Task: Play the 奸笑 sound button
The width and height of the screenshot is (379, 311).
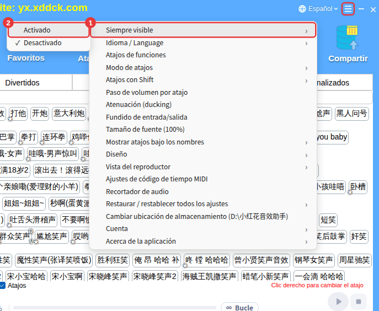Action: click(x=359, y=237)
